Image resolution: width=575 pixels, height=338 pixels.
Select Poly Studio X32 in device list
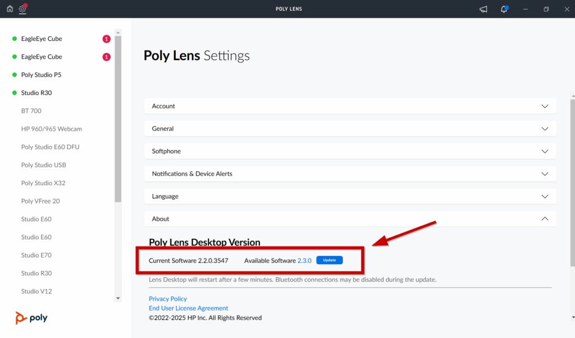pyautogui.click(x=43, y=183)
